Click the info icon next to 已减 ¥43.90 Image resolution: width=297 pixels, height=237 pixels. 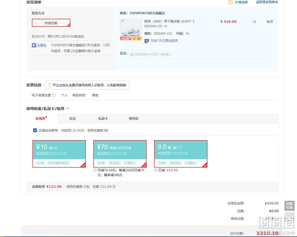point(156,170)
